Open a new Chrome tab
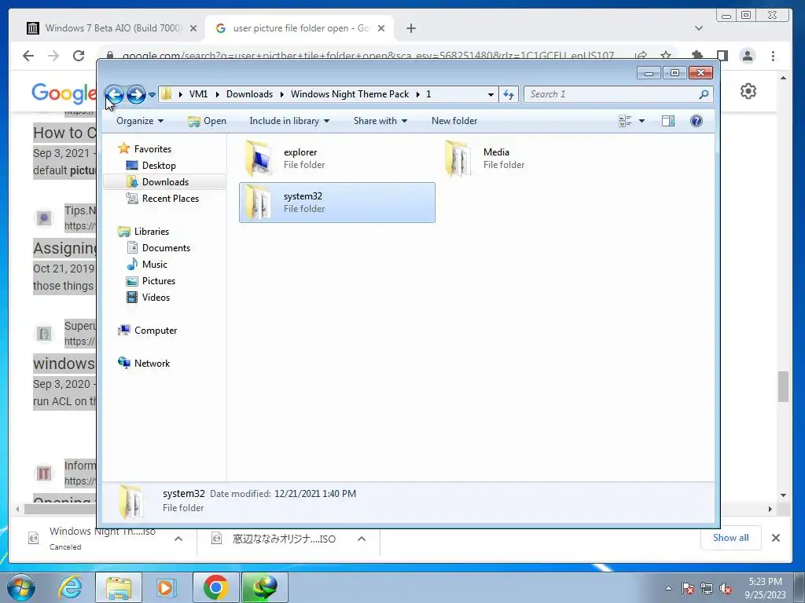 pyautogui.click(x=410, y=28)
